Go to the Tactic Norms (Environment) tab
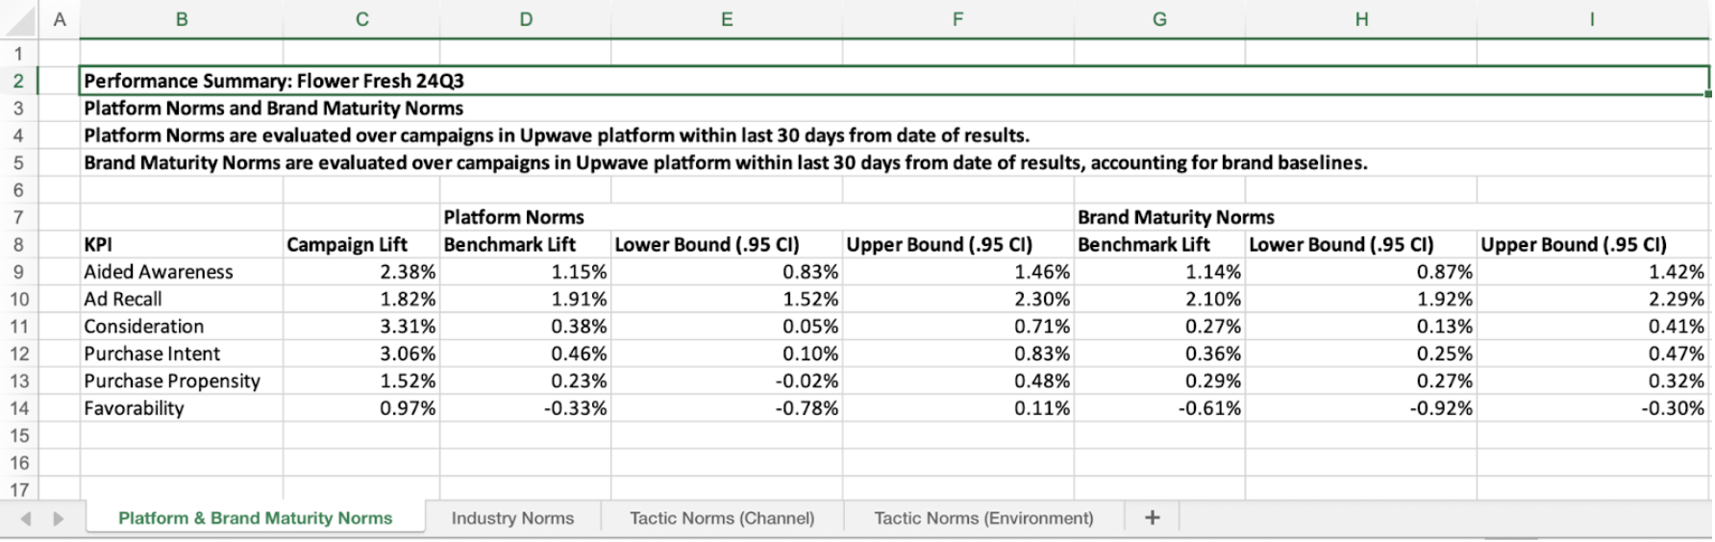 tap(983, 518)
